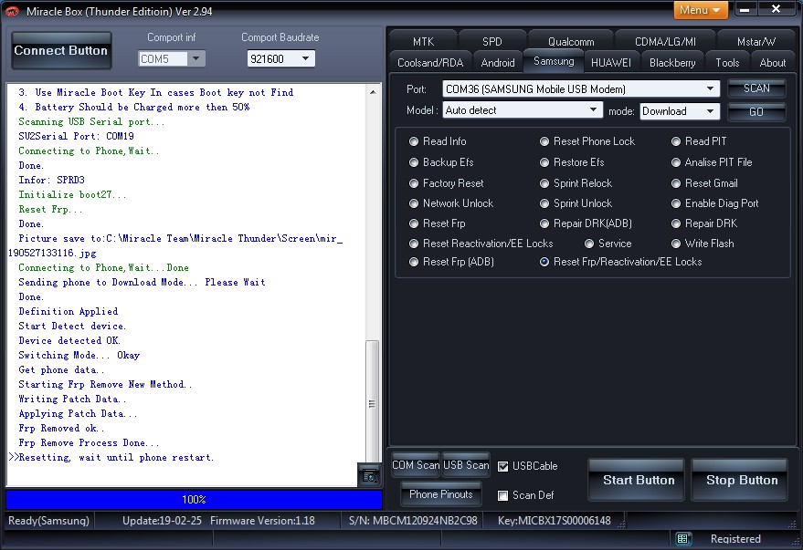The width and height of the screenshot is (803, 550).
Task: Switch to the MTK tab
Action: tap(423, 41)
